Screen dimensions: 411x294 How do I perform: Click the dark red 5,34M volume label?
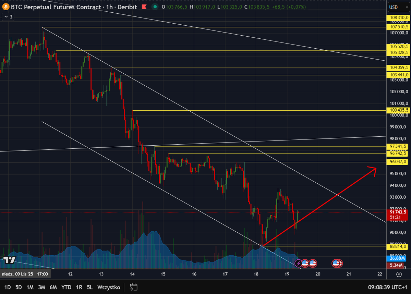click(395, 265)
